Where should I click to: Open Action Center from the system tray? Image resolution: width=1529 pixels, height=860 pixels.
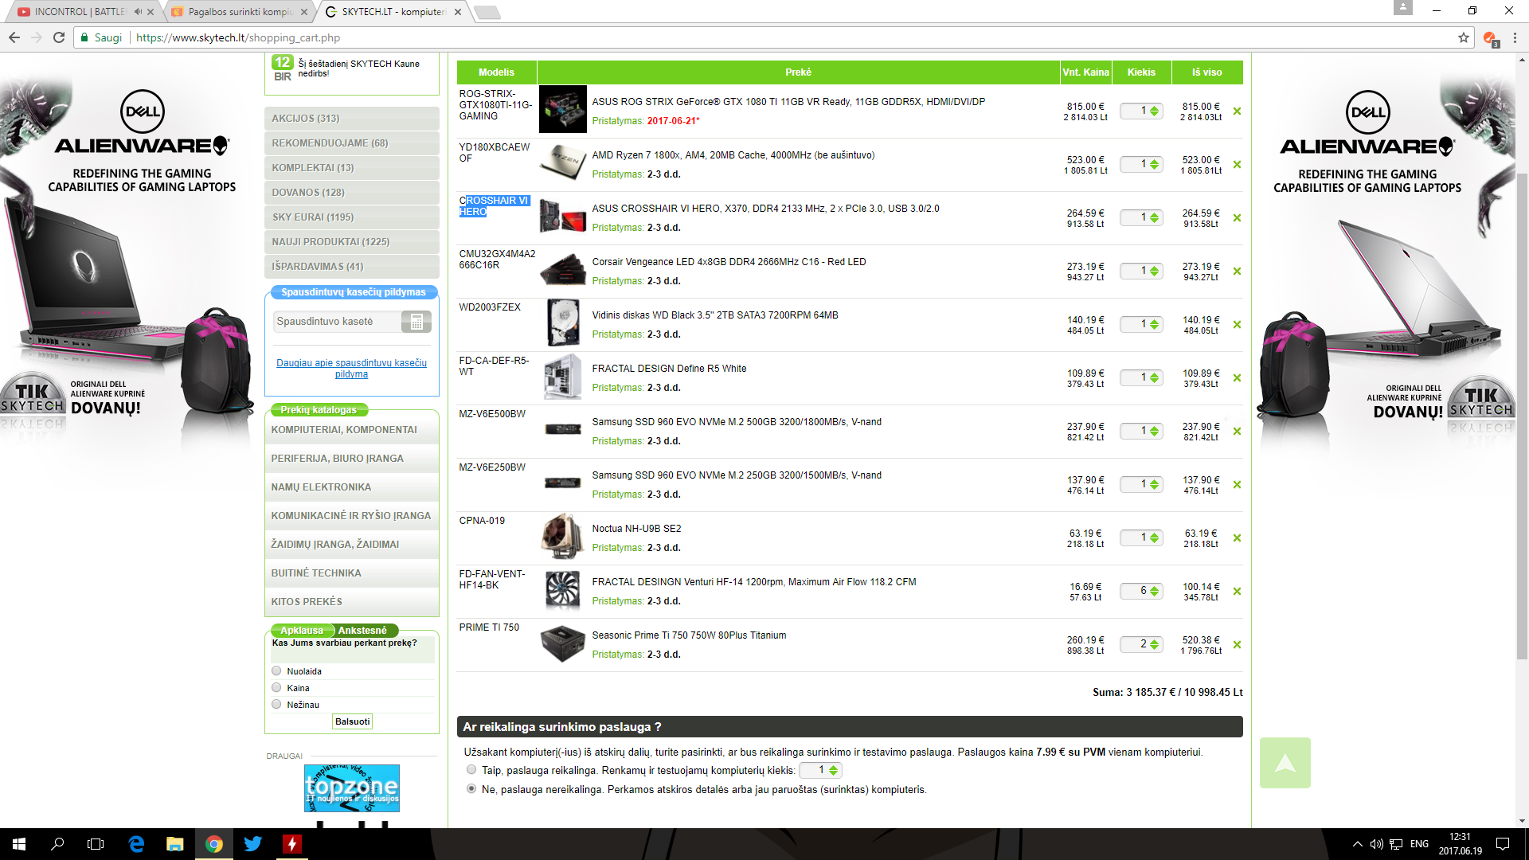(x=1503, y=844)
